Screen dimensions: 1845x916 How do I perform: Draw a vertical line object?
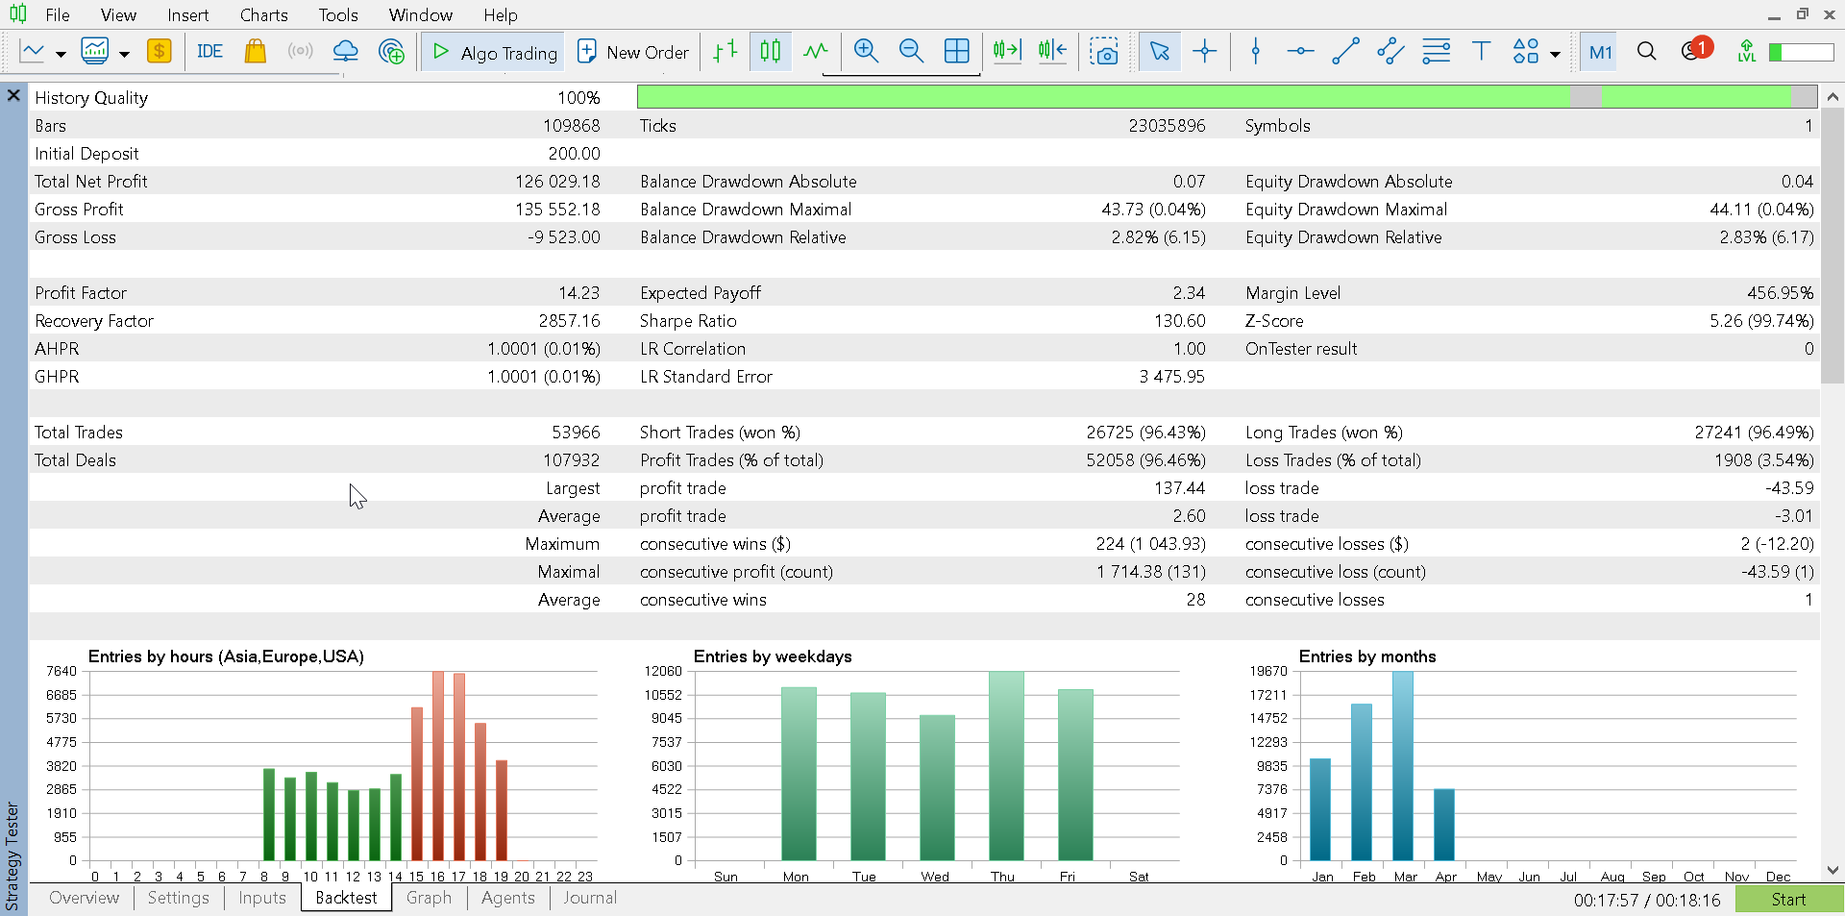1255,52
